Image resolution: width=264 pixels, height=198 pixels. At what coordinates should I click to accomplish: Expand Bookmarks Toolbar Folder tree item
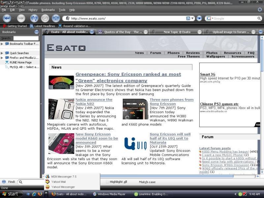2,44
